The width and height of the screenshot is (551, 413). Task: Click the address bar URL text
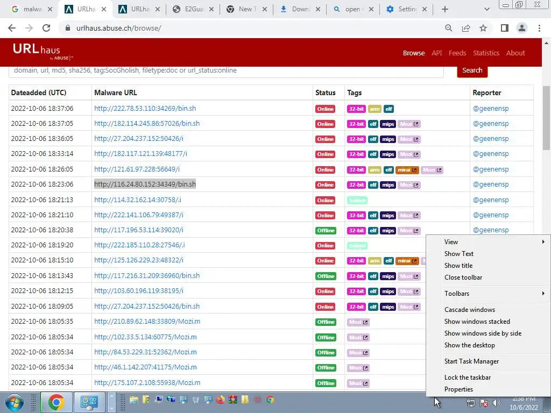click(119, 28)
